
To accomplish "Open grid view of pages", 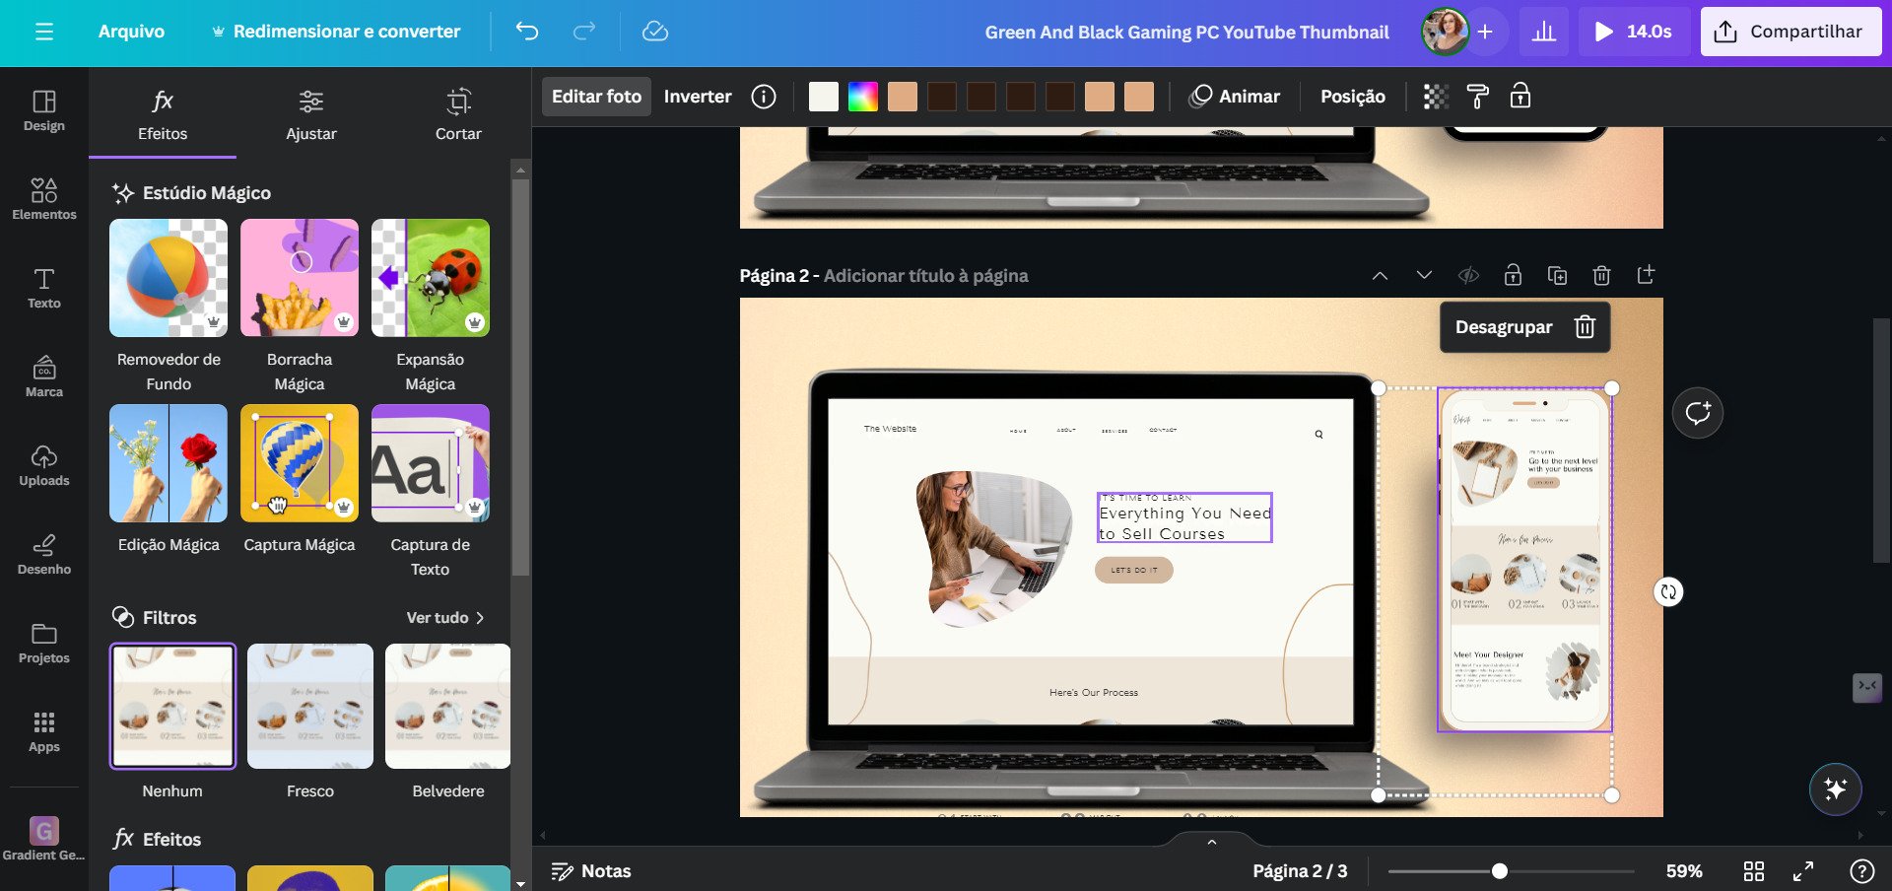I will [1754, 871].
